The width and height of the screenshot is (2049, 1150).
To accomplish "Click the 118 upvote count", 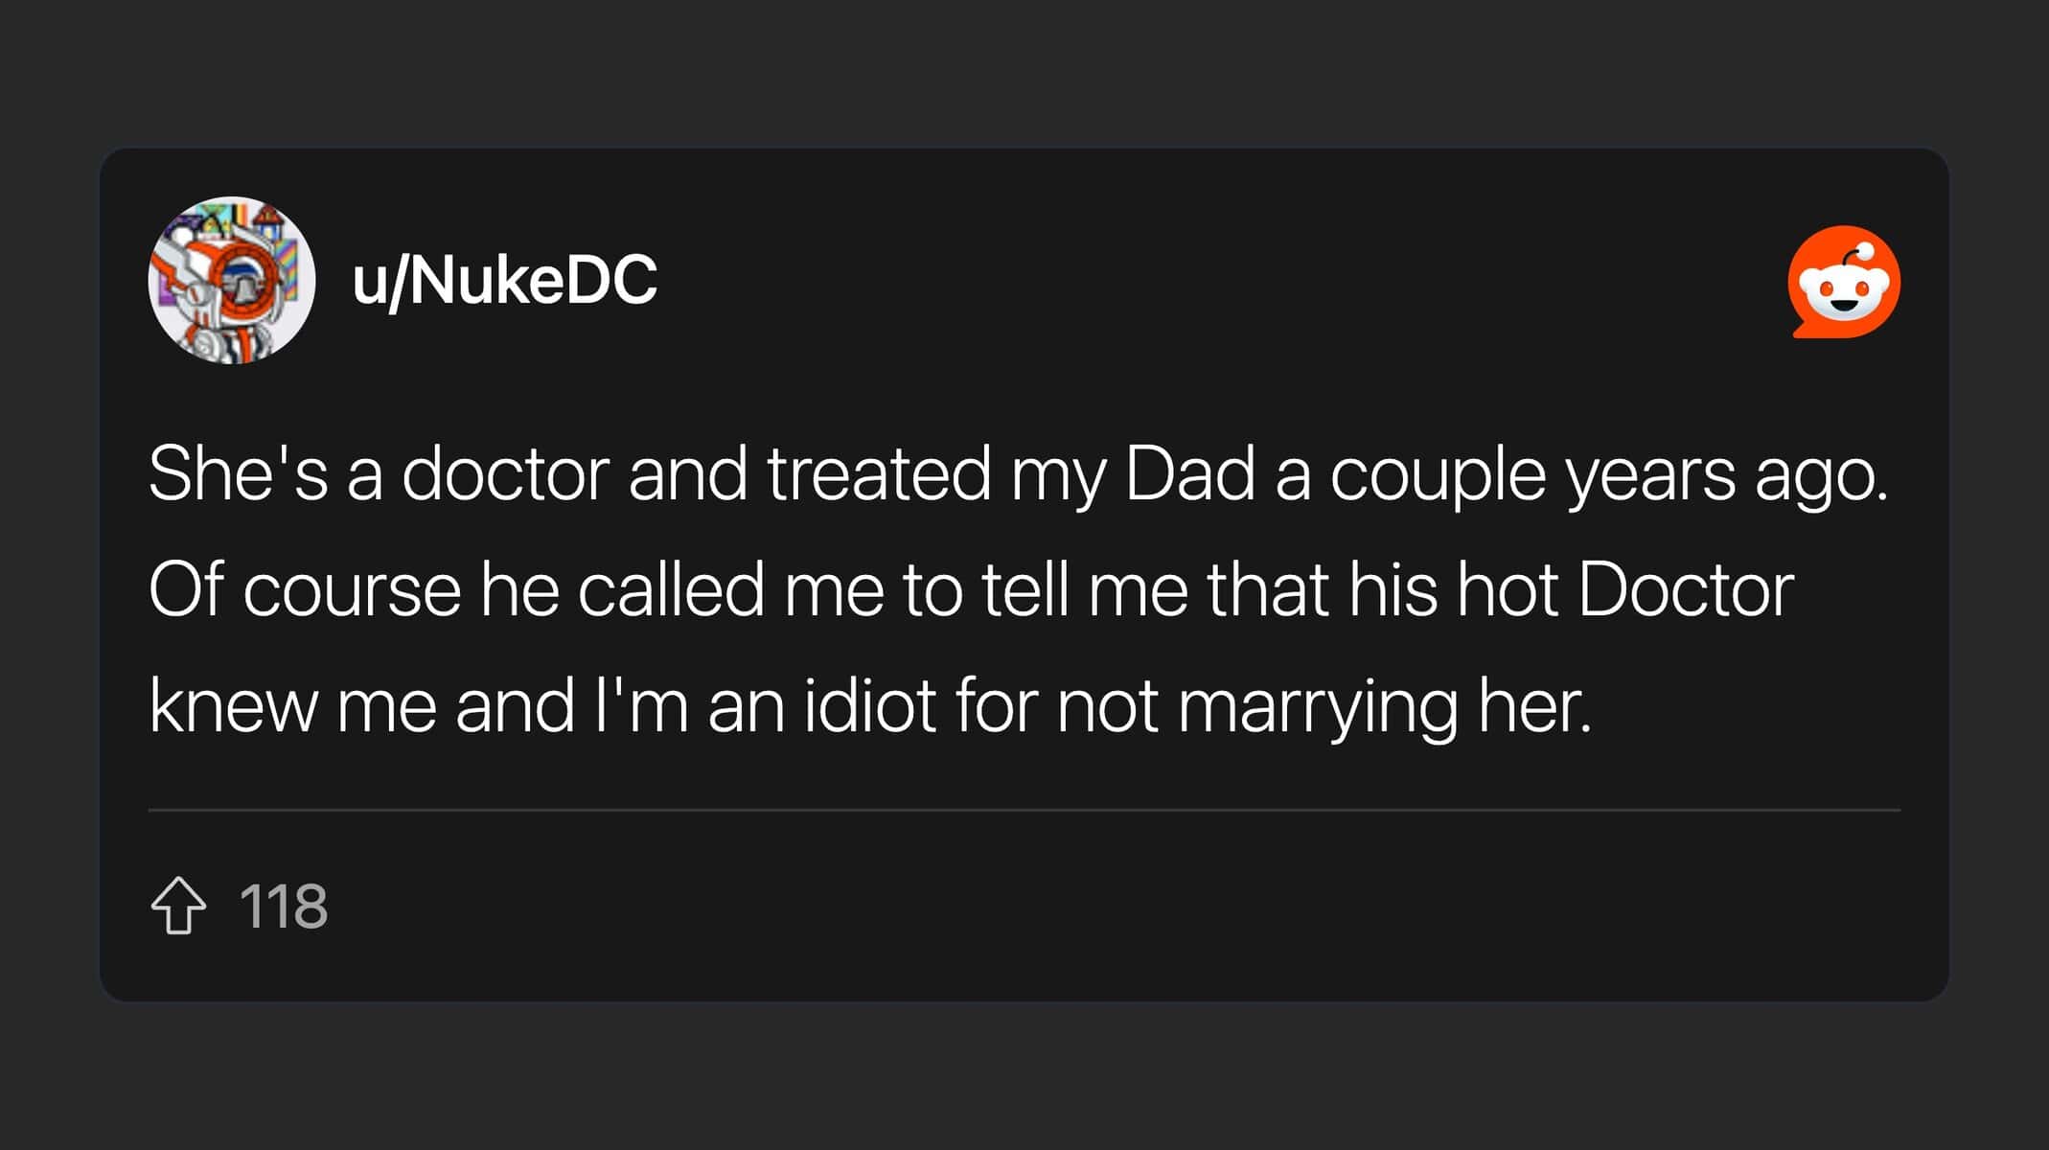I will [284, 907].
